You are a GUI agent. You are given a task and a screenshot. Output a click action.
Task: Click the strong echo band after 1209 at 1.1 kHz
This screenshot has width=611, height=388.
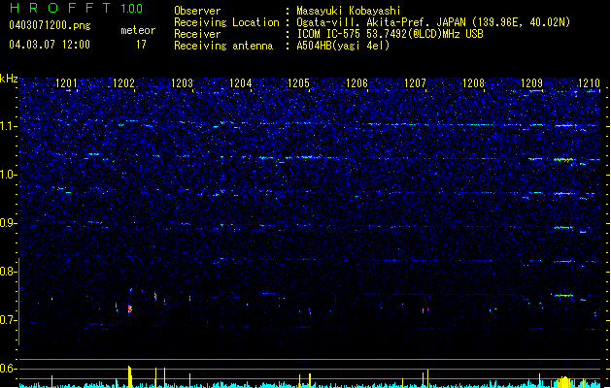pos(565,125)
